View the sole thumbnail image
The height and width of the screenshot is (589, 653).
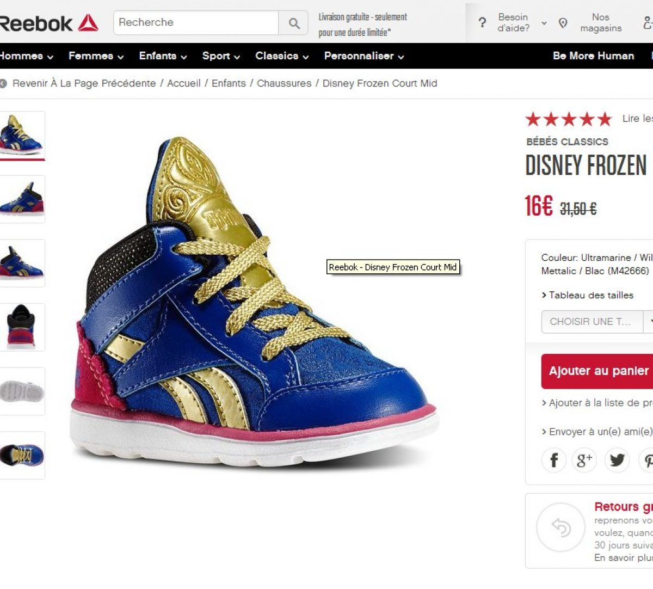coord(22,391)
